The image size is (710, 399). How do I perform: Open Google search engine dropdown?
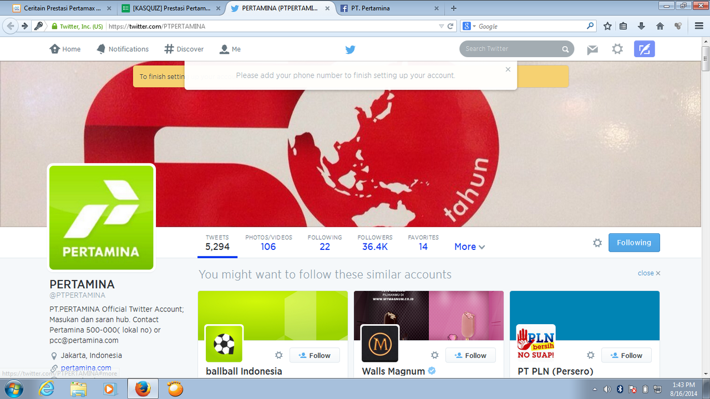tap(469, 26)
